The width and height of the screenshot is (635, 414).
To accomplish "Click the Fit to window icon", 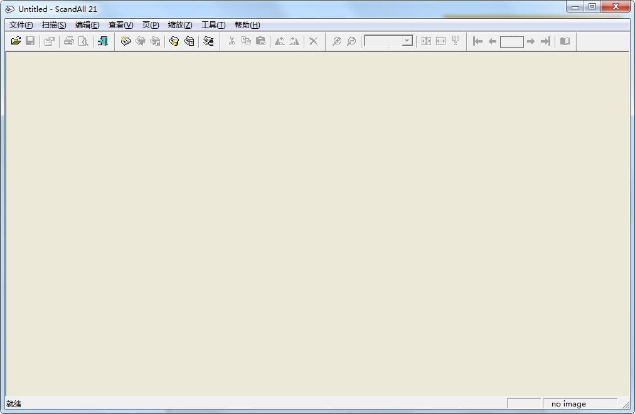I will point(426,41).
